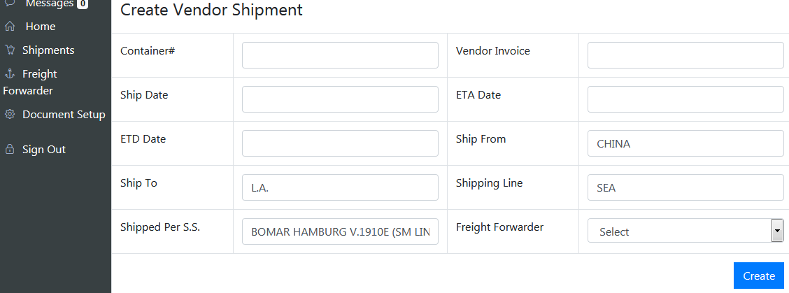Click the Document Setup gear icon
Viewport: 789px width, 293px height.
[10, 115]
